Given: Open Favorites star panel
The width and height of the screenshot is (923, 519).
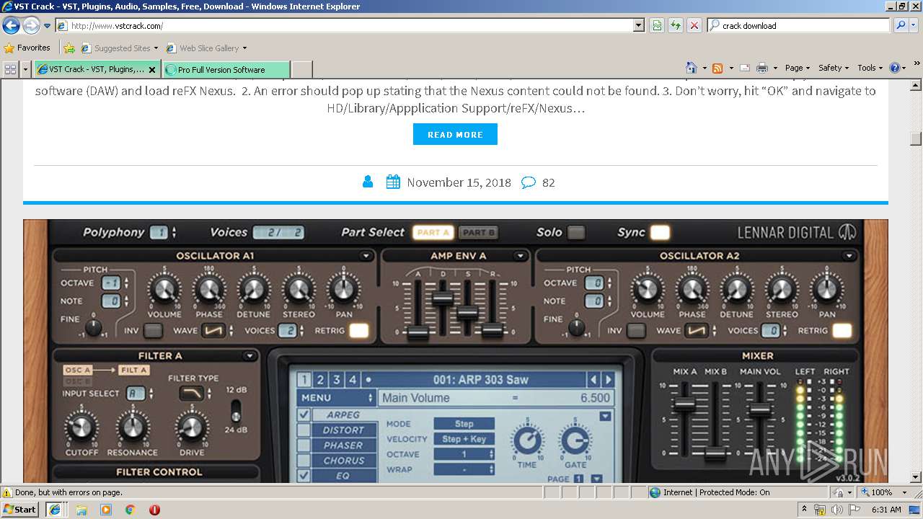Looking at the screenshot, I should 9,48.
